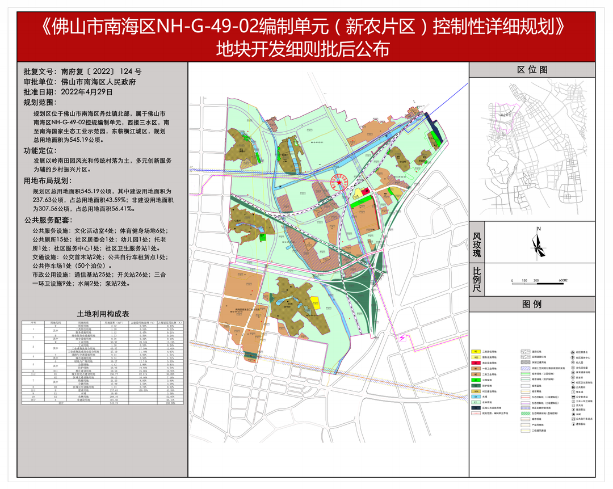Click the yellow R2 二类居住用地 swatch
This screenshot has width=613, height=489.
(x=476, y=351)
